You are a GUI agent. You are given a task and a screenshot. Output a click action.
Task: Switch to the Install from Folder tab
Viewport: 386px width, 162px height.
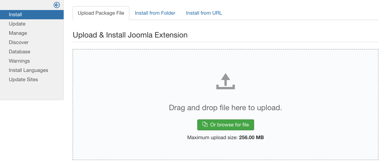click(x=155, y=13)
